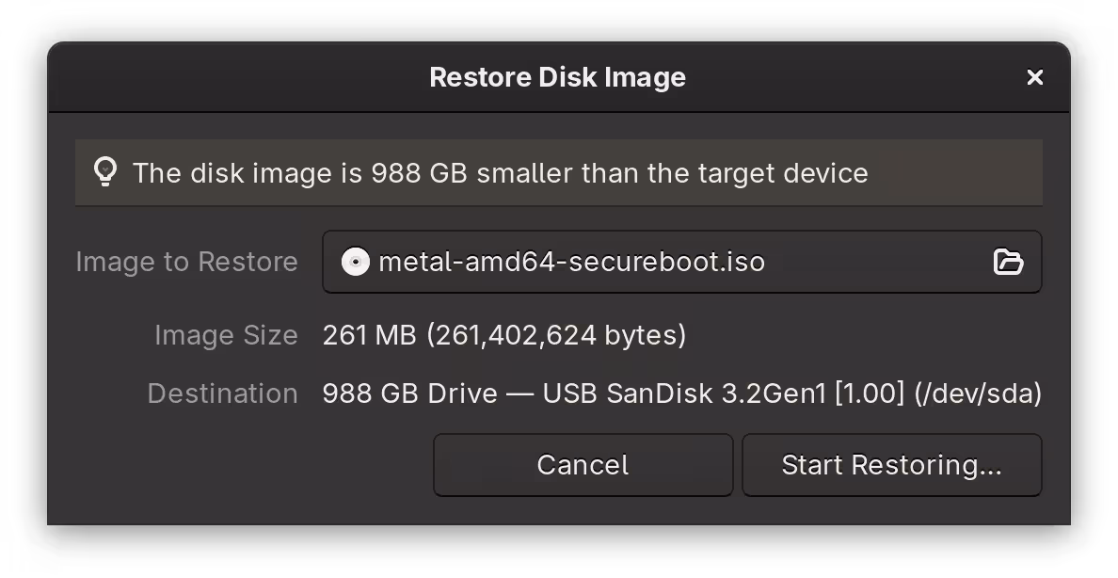This screenshot has width=1118, height=578.
Task: Click the Image Size label
Action: (226, 335)
